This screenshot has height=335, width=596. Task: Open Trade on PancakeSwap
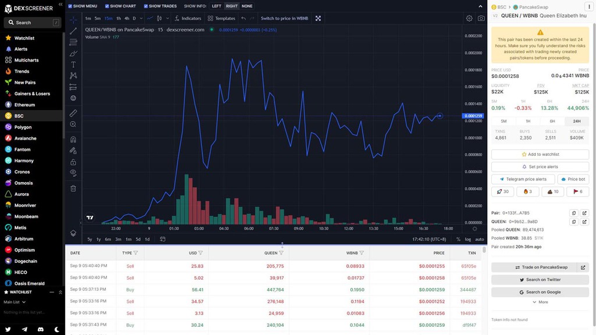[534, 268]
